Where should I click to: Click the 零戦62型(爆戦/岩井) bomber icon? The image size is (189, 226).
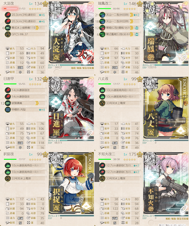point(102,28)
